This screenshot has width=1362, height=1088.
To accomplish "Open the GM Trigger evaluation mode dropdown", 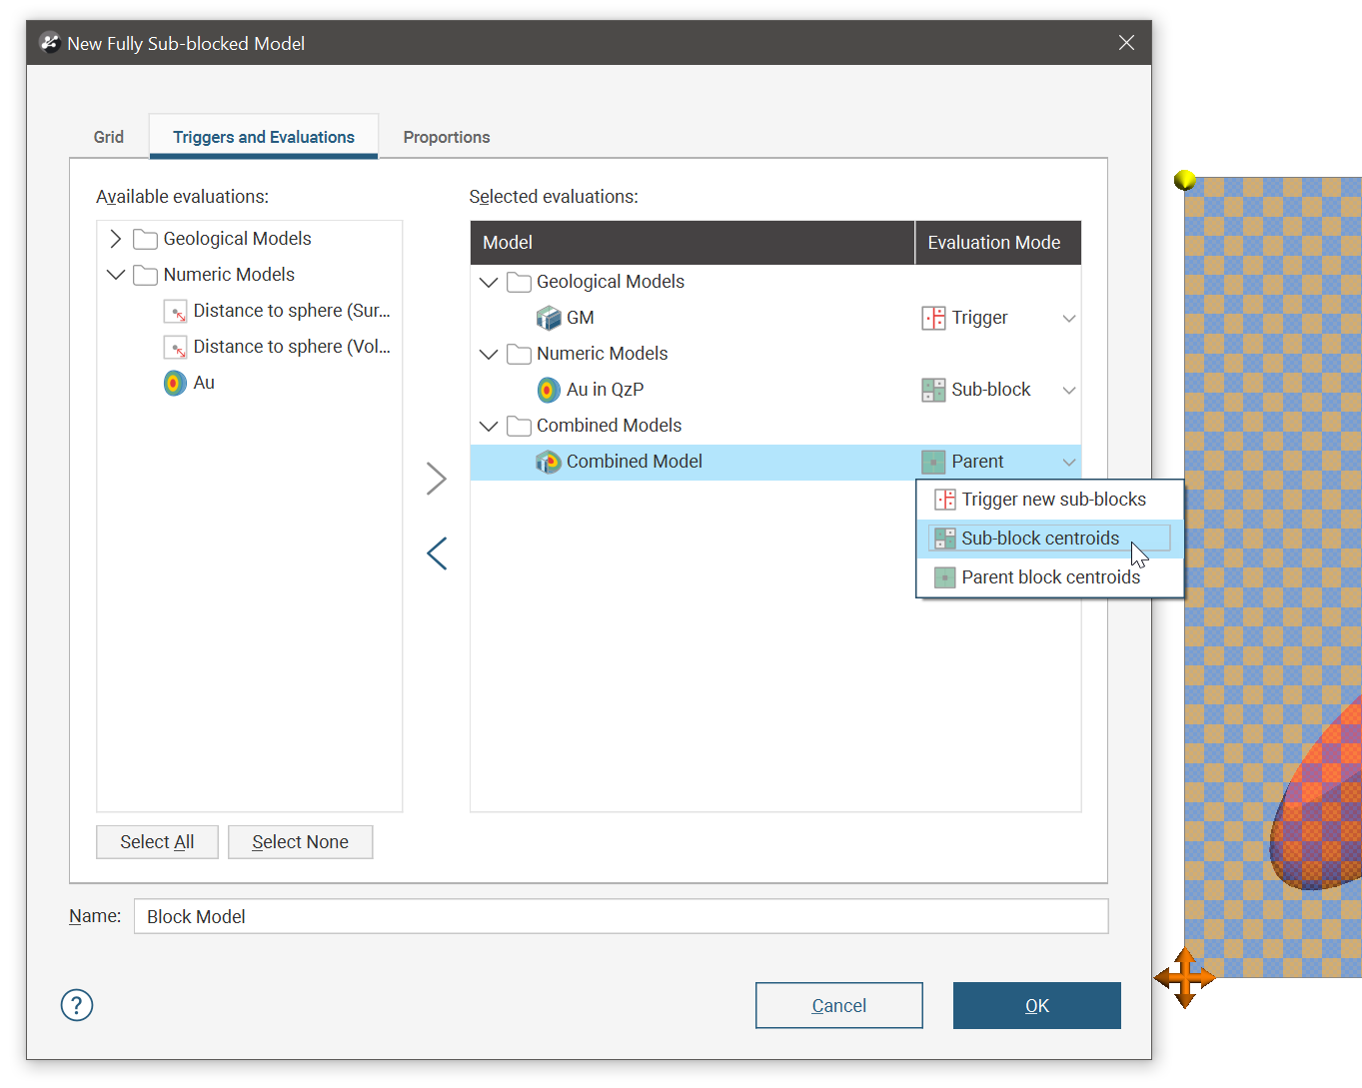I will pos(1068,319).
